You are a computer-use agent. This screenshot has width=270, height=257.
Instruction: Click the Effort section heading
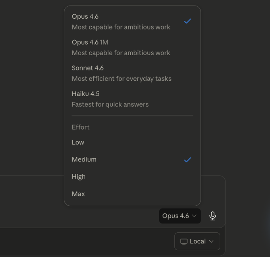[81, 127]
